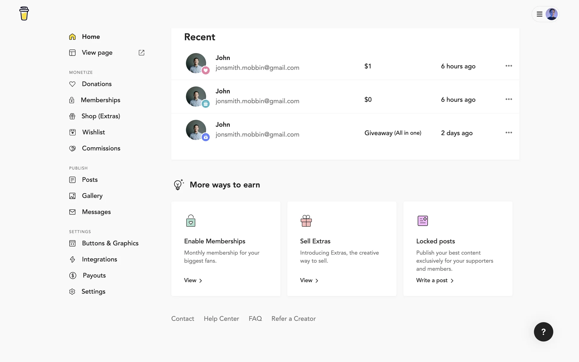579x362 pixels.
Task: Open Shop (Extras) in the sidebar
Action: (x=100, y=116)
